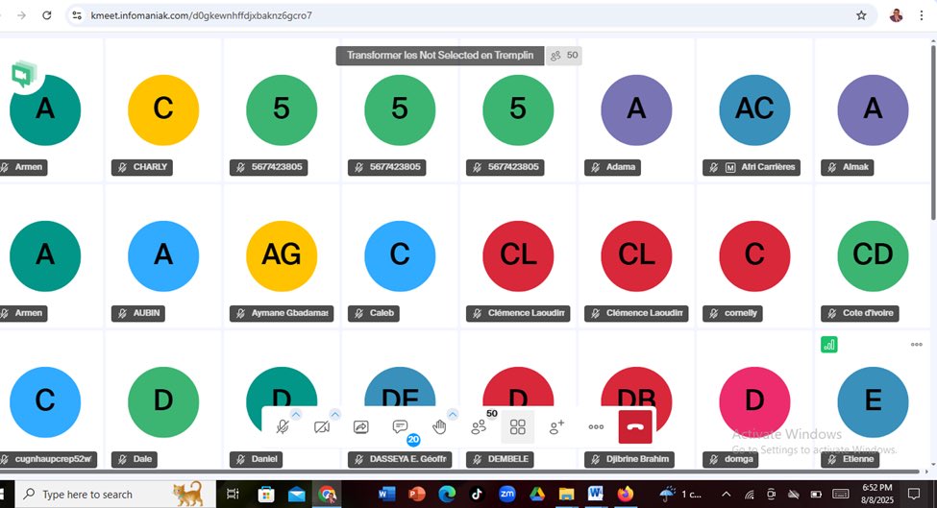Click the vertical scrollbar of the page
Image resolution: width=937 pixels, height=508 pixels.
click(933, 132)
